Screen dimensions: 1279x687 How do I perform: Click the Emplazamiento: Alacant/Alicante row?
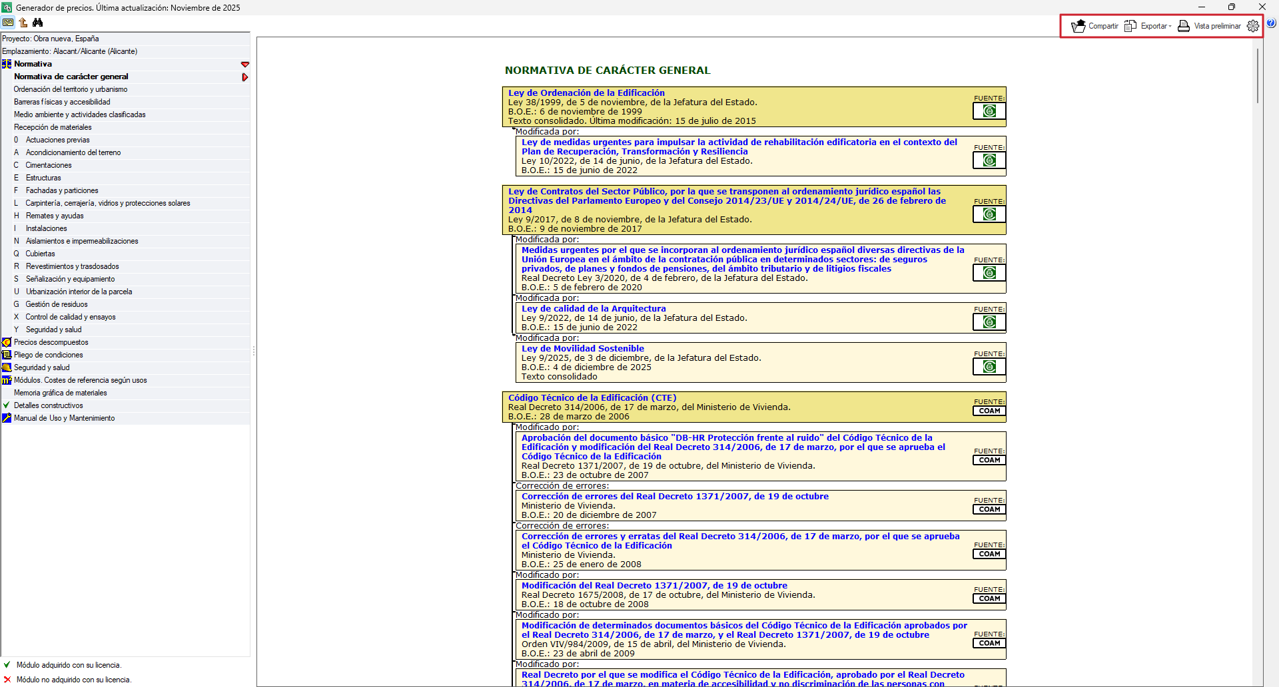point(126,51)
